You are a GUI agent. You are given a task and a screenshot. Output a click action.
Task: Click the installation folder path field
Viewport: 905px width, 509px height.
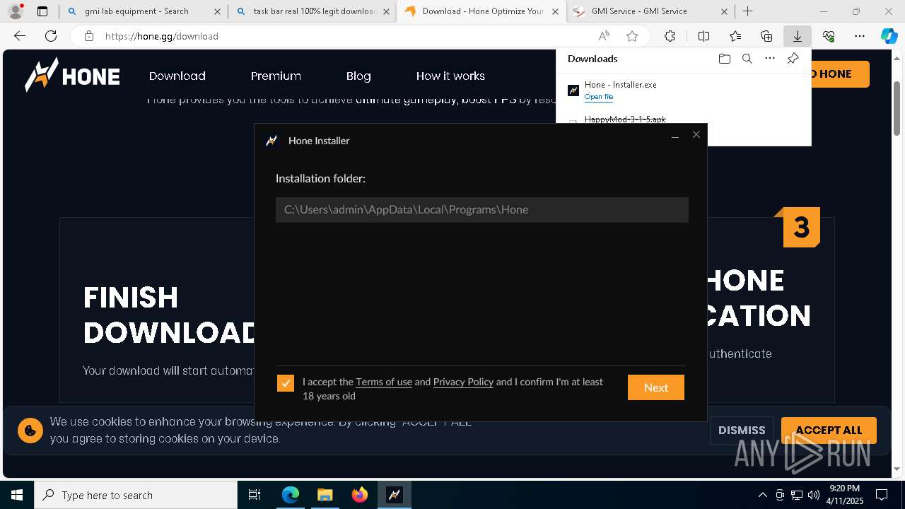coord(482,210)
